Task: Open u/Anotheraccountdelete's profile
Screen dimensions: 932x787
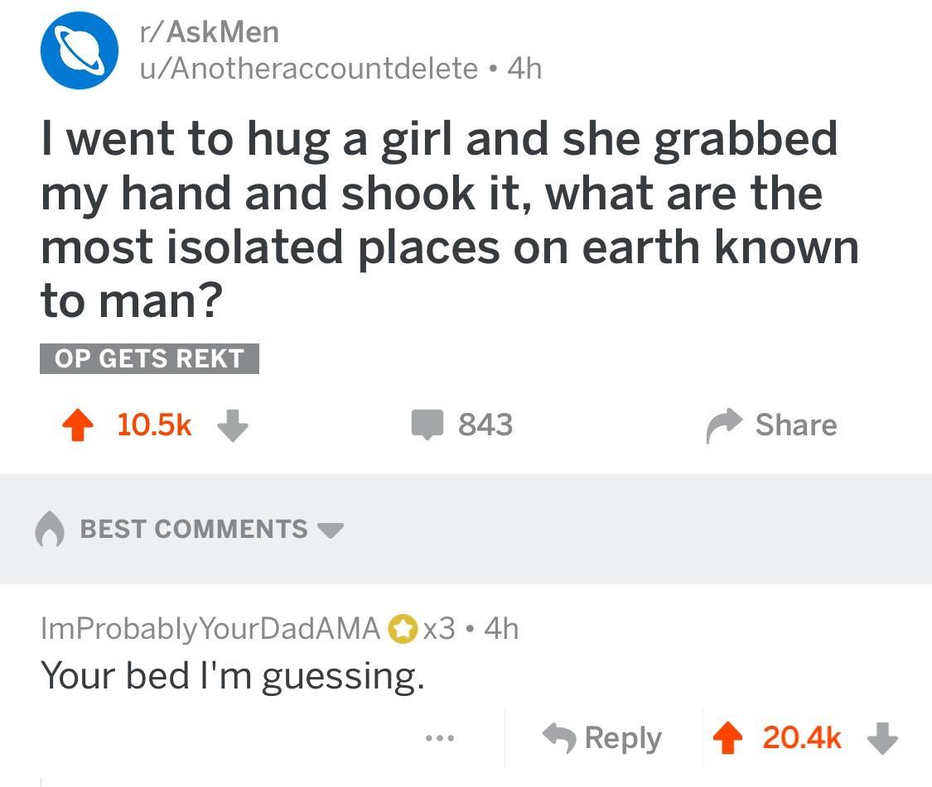Action: [307, 68]
